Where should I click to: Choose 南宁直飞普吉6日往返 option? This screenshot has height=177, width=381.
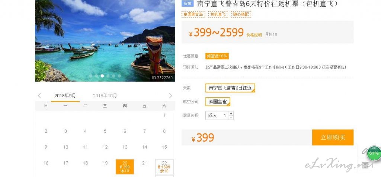[230, 88]
